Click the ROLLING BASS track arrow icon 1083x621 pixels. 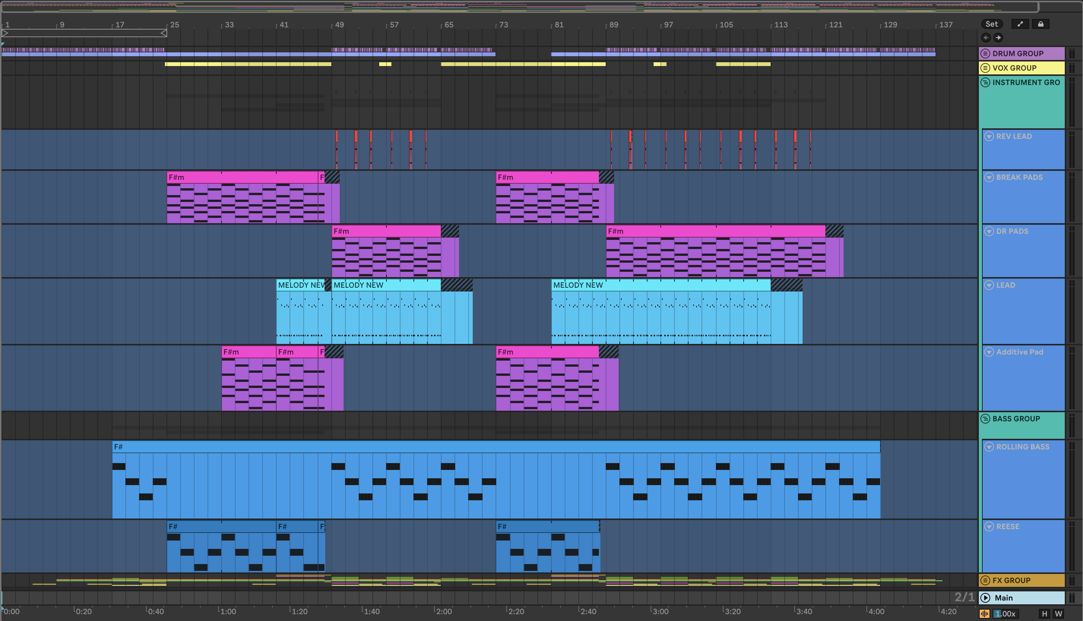click(989, 446)
